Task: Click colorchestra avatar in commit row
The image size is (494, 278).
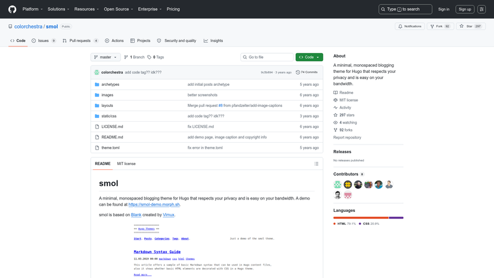Action: pyautogui.click(x=97, y=72)
